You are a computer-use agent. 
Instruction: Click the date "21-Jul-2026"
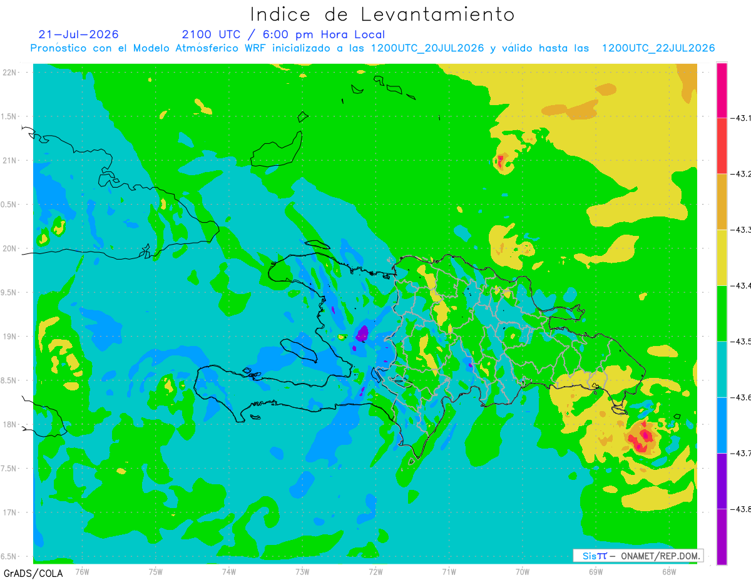point(78,34)
